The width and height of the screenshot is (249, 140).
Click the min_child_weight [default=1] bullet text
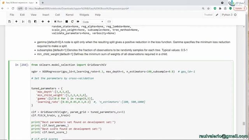coord(102,54)
